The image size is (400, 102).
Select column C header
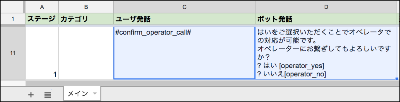pyautogui.click(x=184, y=7)
